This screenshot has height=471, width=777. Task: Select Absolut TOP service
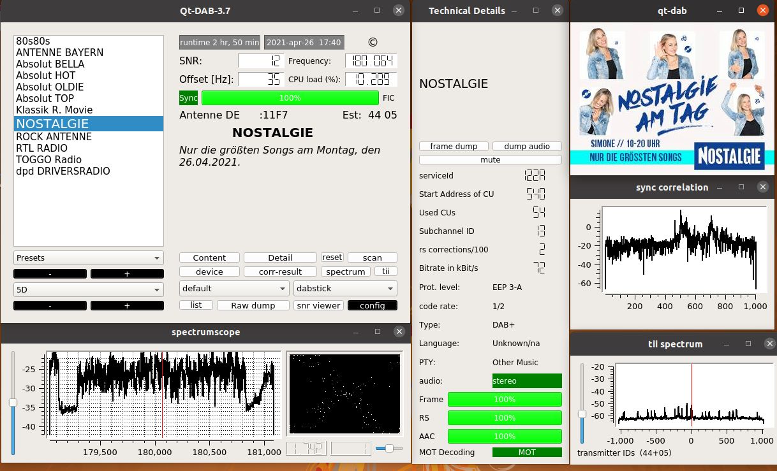[x=89, y=99]
